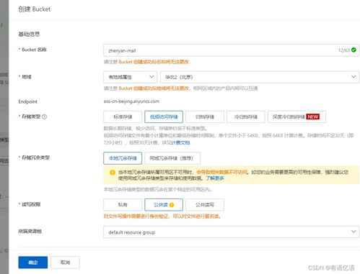Click the yellow warning icon in notice
Screen dimensions: 360x274
pos(113,173)
